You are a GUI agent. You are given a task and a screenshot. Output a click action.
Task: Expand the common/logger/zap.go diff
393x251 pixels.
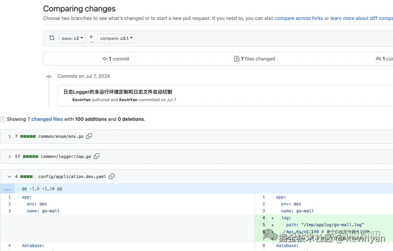tap(9, 156)
